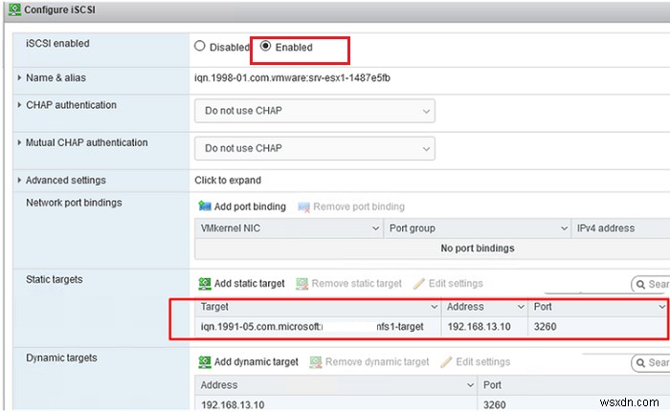Click the Remove static target icon
This screenshot has width=670, height=412.
[x=302, y=284]
